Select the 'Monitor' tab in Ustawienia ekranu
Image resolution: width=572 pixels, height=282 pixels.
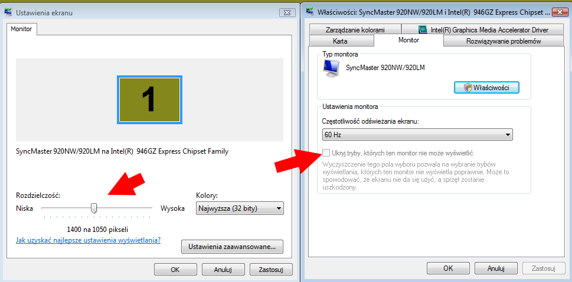pos(21,29)
